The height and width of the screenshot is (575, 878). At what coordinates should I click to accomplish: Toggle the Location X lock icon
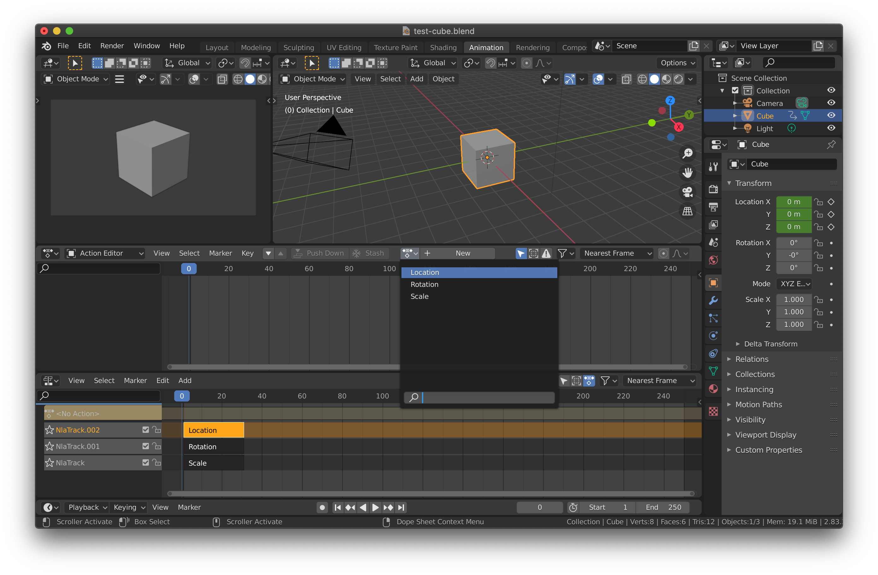818,202
